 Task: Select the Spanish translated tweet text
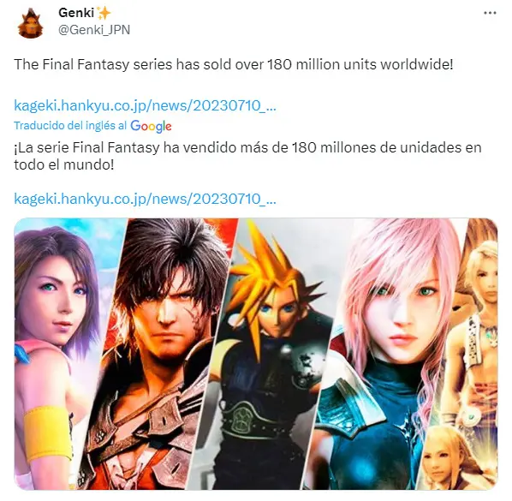(247, 156)
